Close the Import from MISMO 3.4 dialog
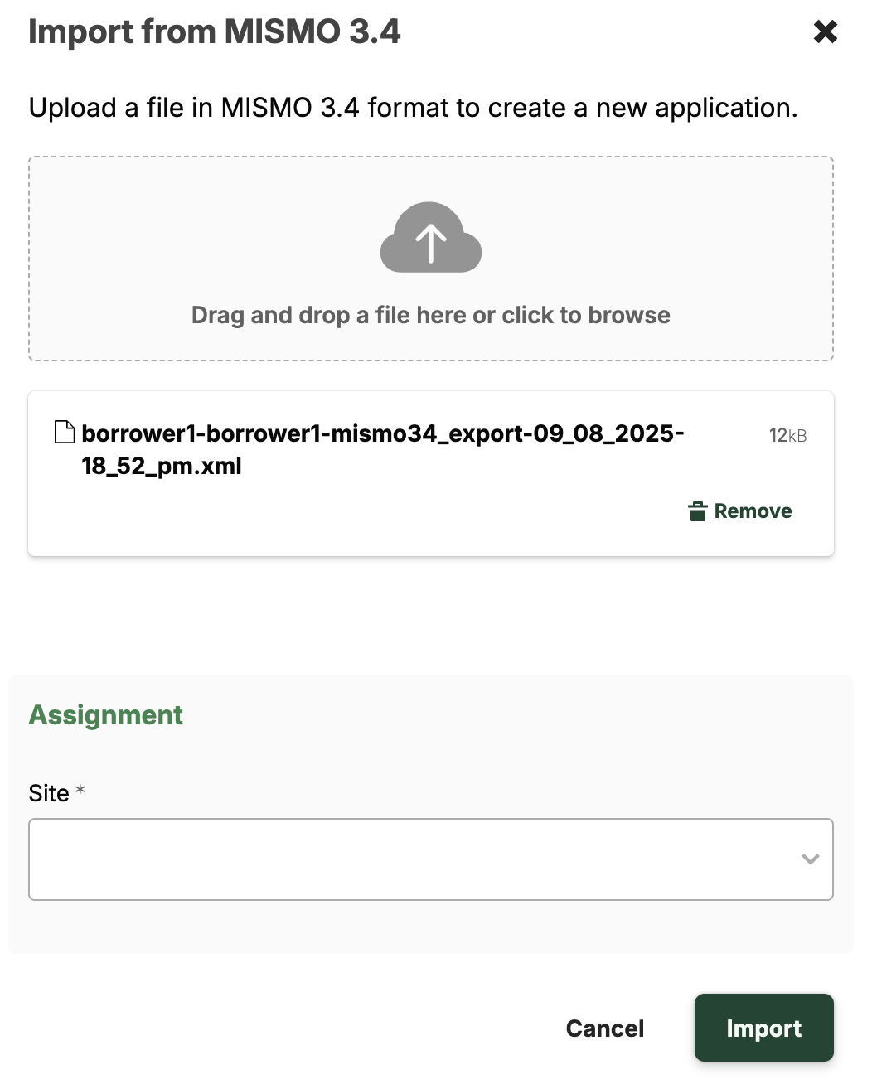 pyautogui.click(x=825, y=32)
